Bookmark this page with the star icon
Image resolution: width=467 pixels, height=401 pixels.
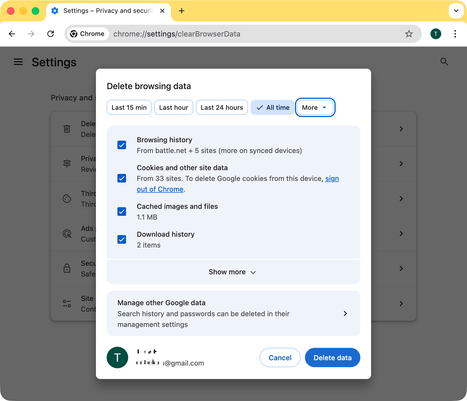tap(409, 34)
